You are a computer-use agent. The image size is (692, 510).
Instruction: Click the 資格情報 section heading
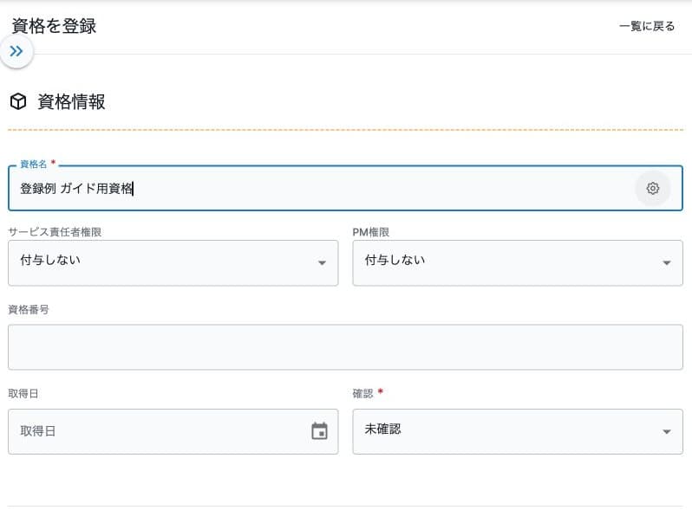(x=71, y=102)
